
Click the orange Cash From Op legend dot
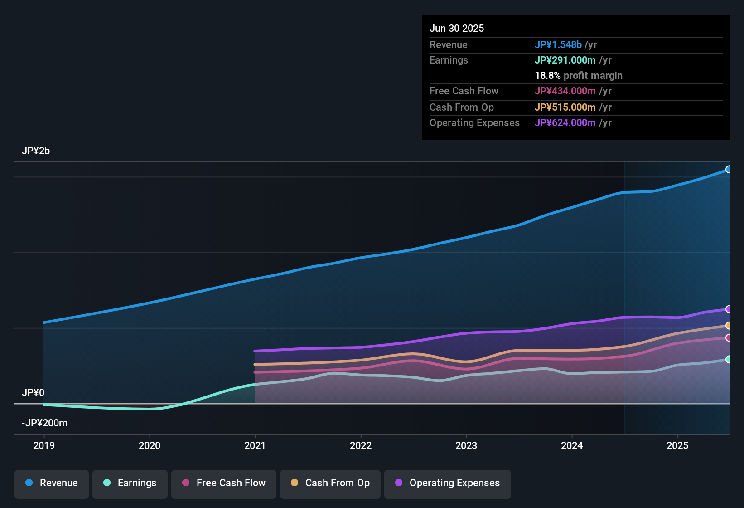(295, 483)
